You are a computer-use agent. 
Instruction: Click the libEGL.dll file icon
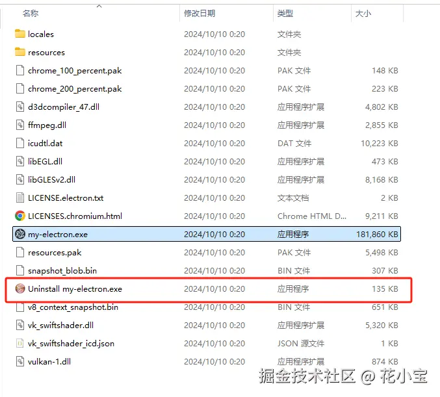(x=20, y=161)
